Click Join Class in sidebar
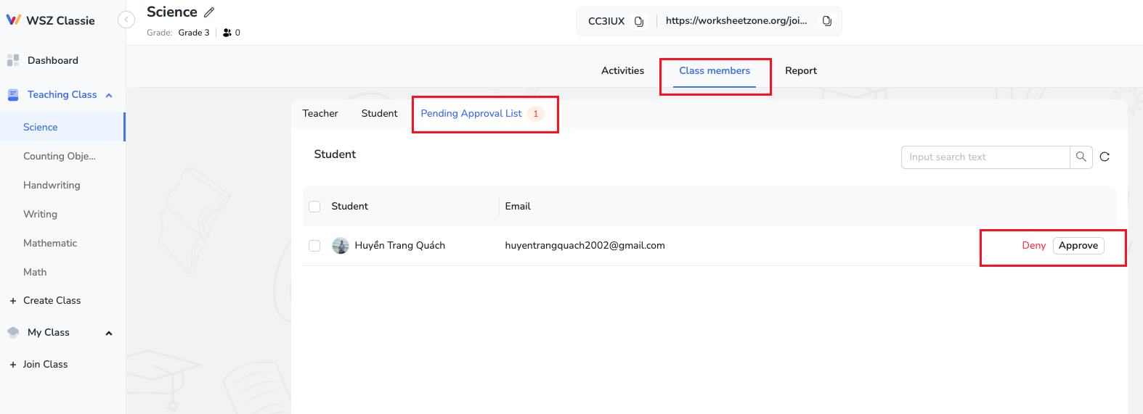 [x=45, y=365]
